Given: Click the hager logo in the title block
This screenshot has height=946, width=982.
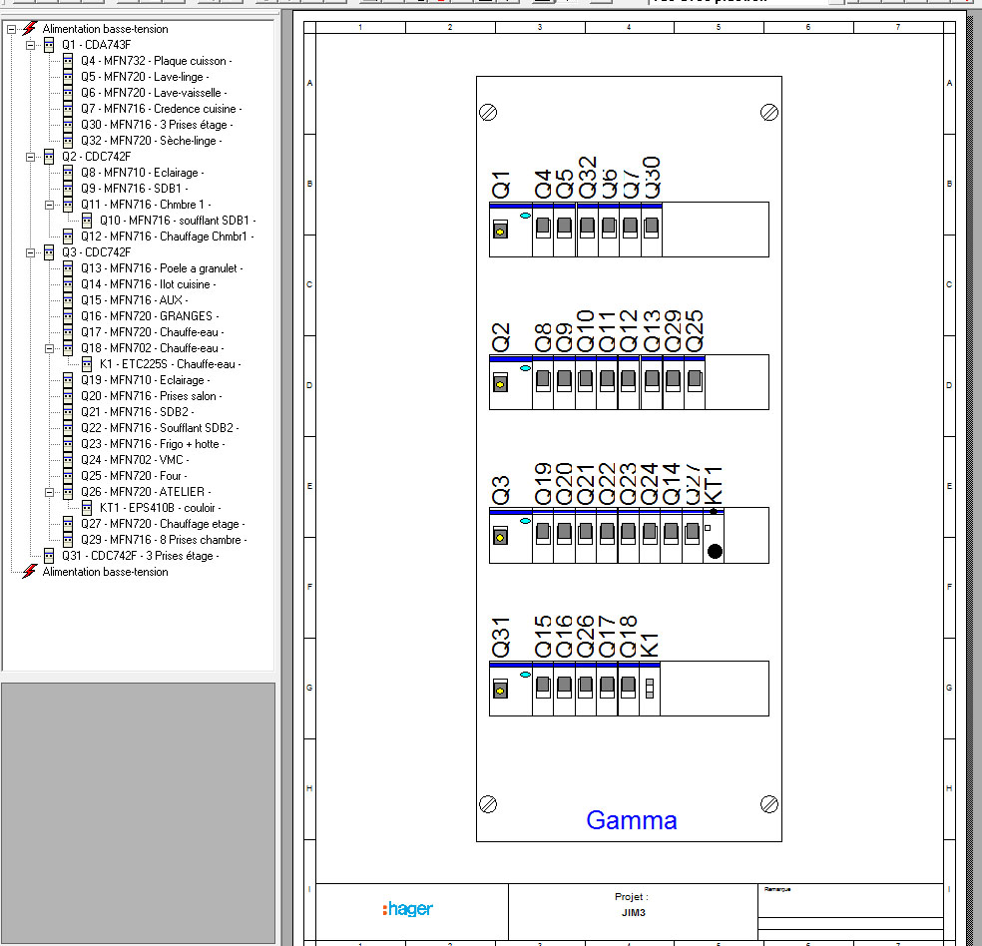Looking at the screenshot, I should tap(408, 908).
